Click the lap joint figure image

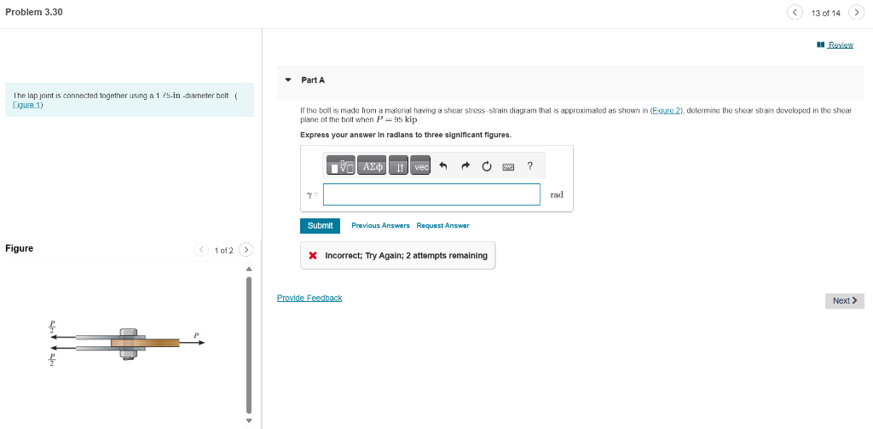click(127, 342)
